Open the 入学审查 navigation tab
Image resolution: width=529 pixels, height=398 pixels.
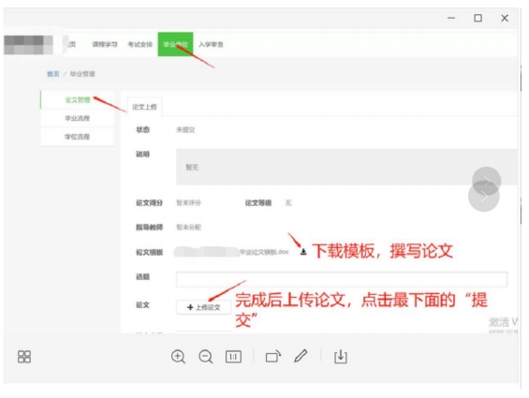211,44
